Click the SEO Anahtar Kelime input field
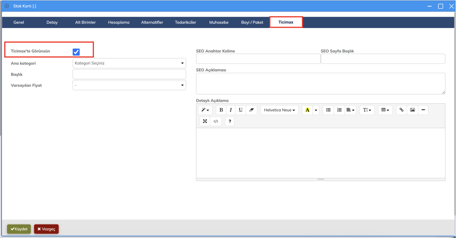The height and width of the screenshot is (238, 456). 258,59
